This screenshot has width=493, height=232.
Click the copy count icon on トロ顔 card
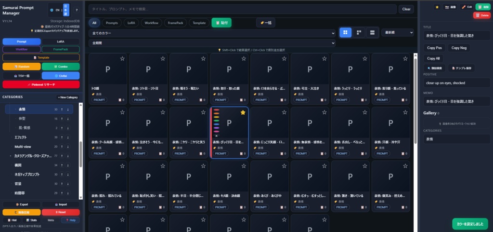[x=120, y=100]
